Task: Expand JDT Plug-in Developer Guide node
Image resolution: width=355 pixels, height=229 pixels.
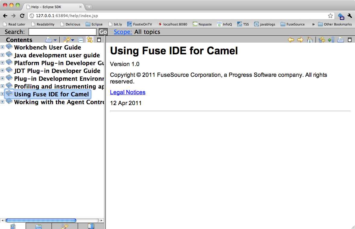Action: (x=2, y=71)
